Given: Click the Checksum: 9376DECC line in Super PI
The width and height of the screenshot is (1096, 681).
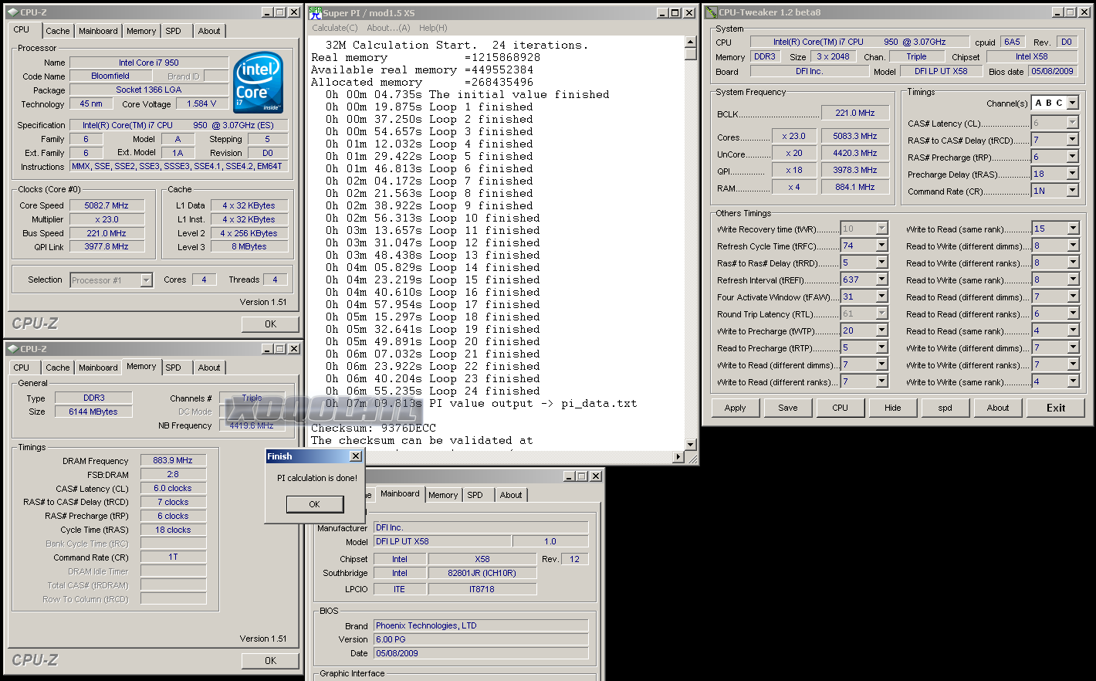Looking at the screenshot, I should point(374,428).
